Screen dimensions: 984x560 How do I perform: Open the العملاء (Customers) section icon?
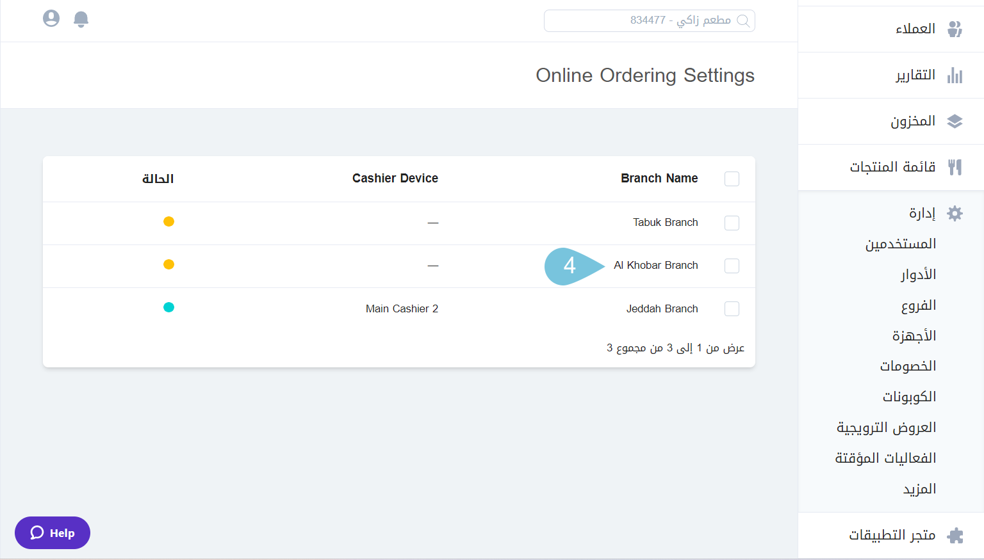click(956, 29)
